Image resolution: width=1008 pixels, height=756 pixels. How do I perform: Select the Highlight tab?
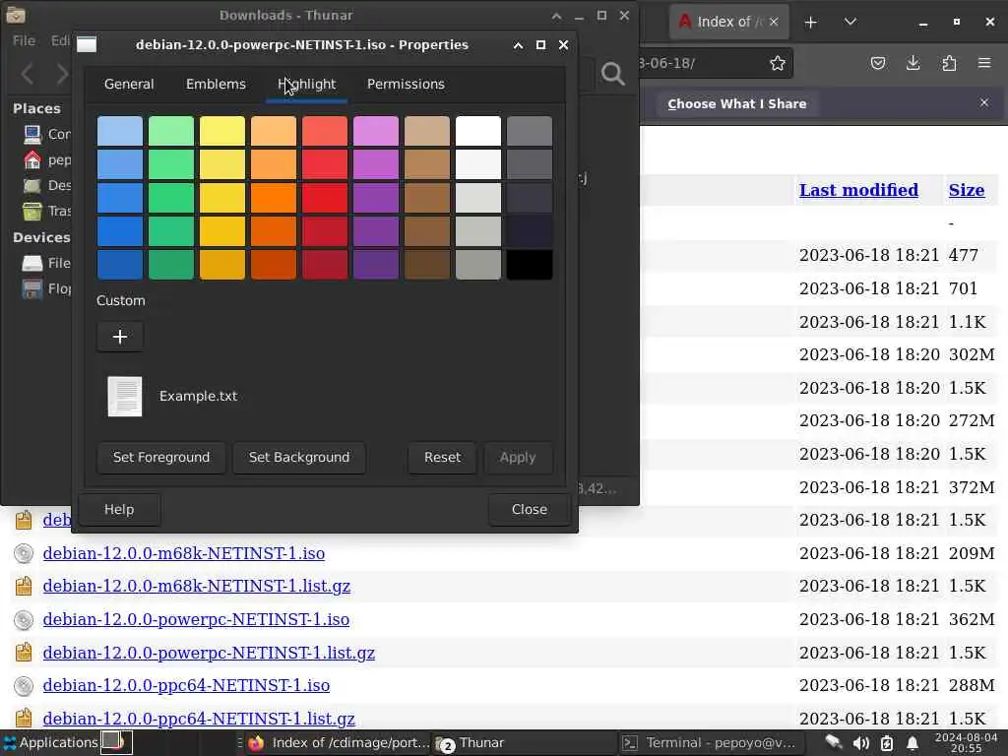307,85
